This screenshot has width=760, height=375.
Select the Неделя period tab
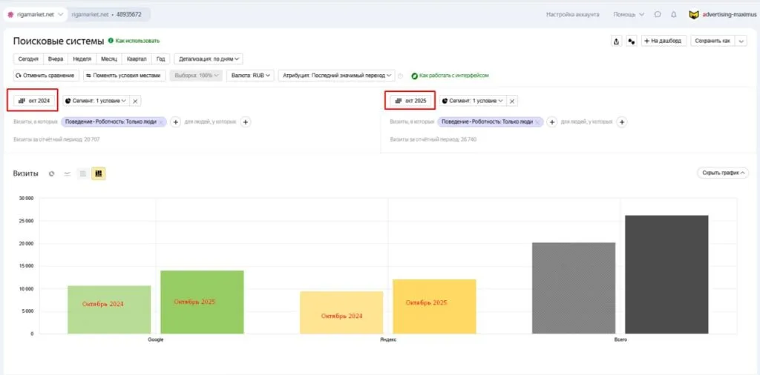point(82,59)
